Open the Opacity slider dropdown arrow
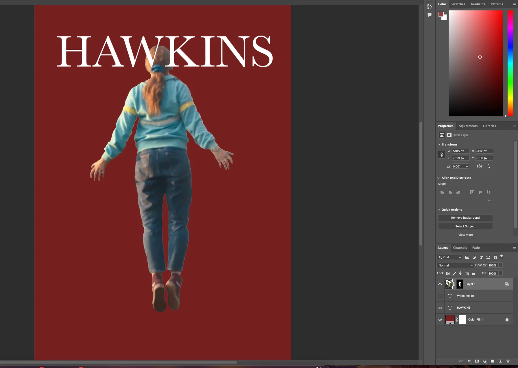 (501, 265)
